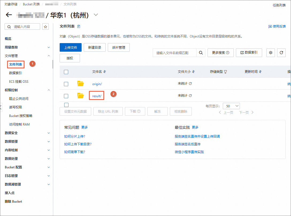
Task: Open 任务列表 at top right
Action: click(279, 5)
